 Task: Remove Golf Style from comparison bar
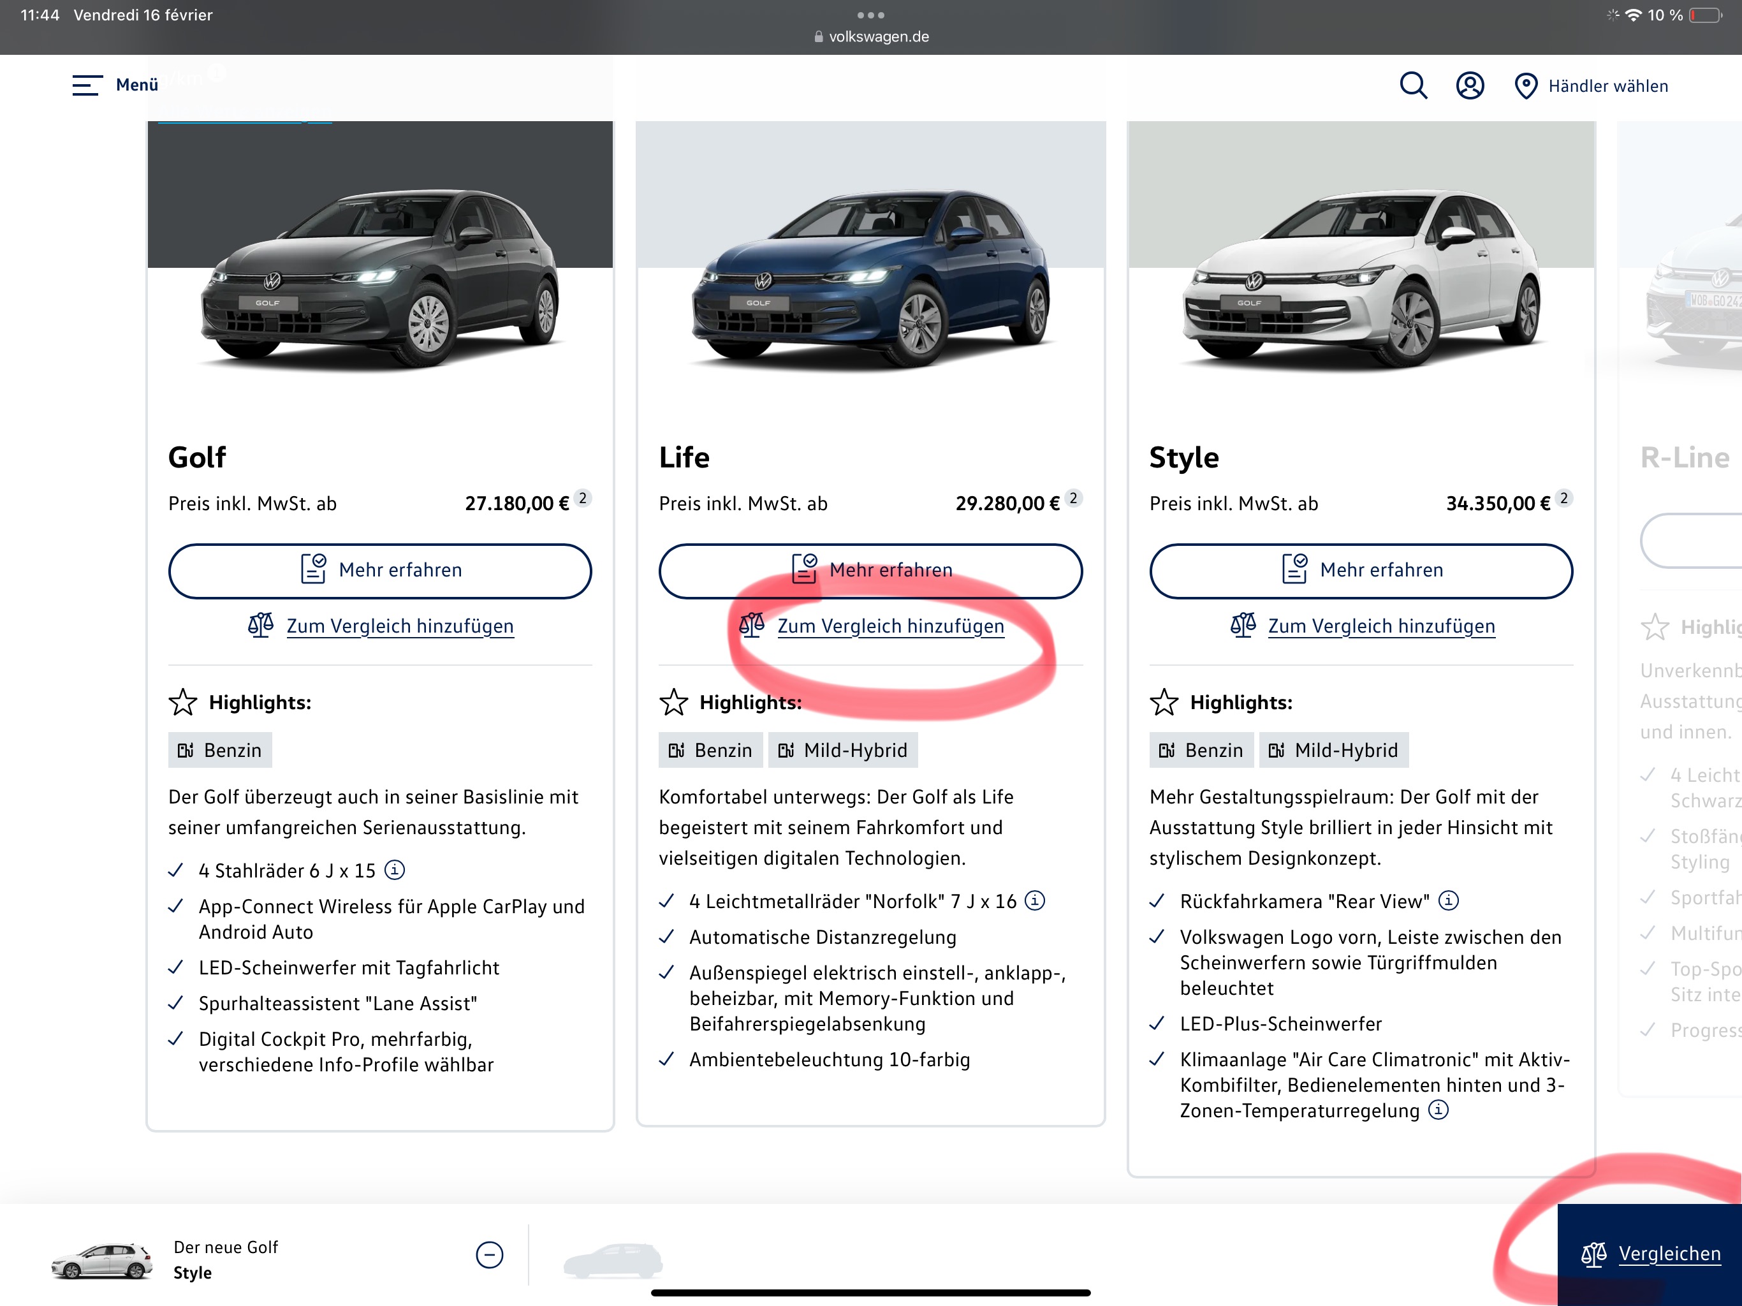(x=489, y=1255)
